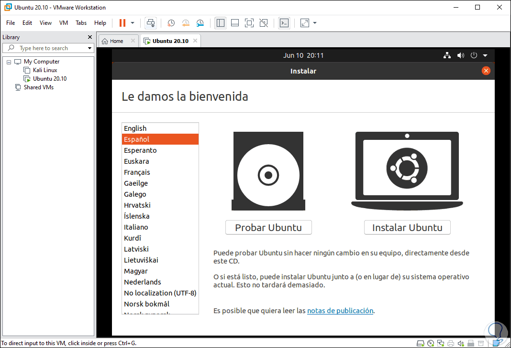
Task: Enter full screen mode
Action: click(249, 23)
